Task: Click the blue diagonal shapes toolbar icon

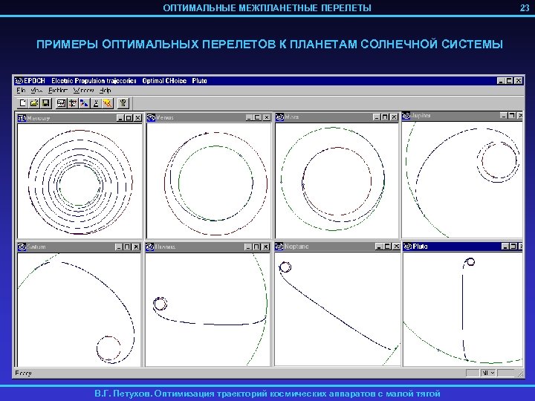Action: (x=84, y=103)
